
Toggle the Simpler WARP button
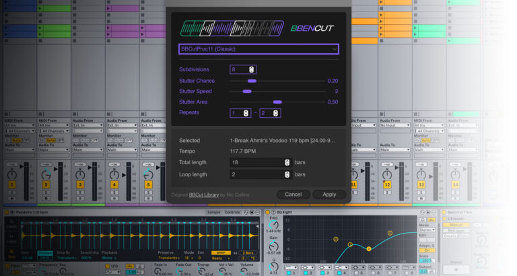pyautogui.click(x=221, y=253)
